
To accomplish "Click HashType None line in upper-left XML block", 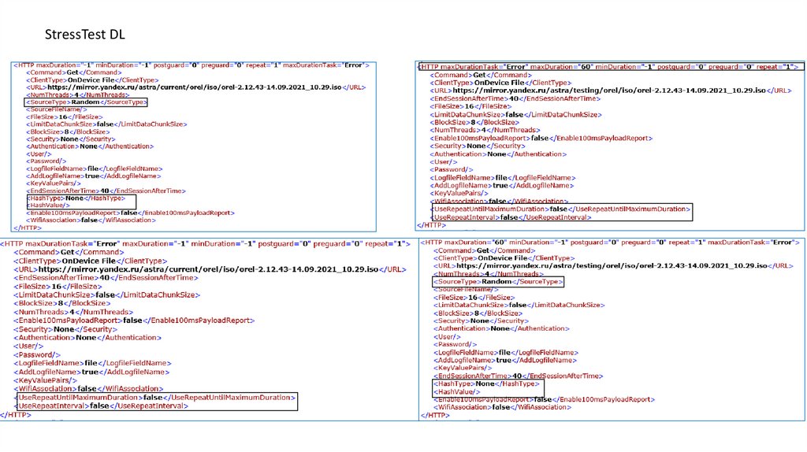I will [x=76, y=198].
